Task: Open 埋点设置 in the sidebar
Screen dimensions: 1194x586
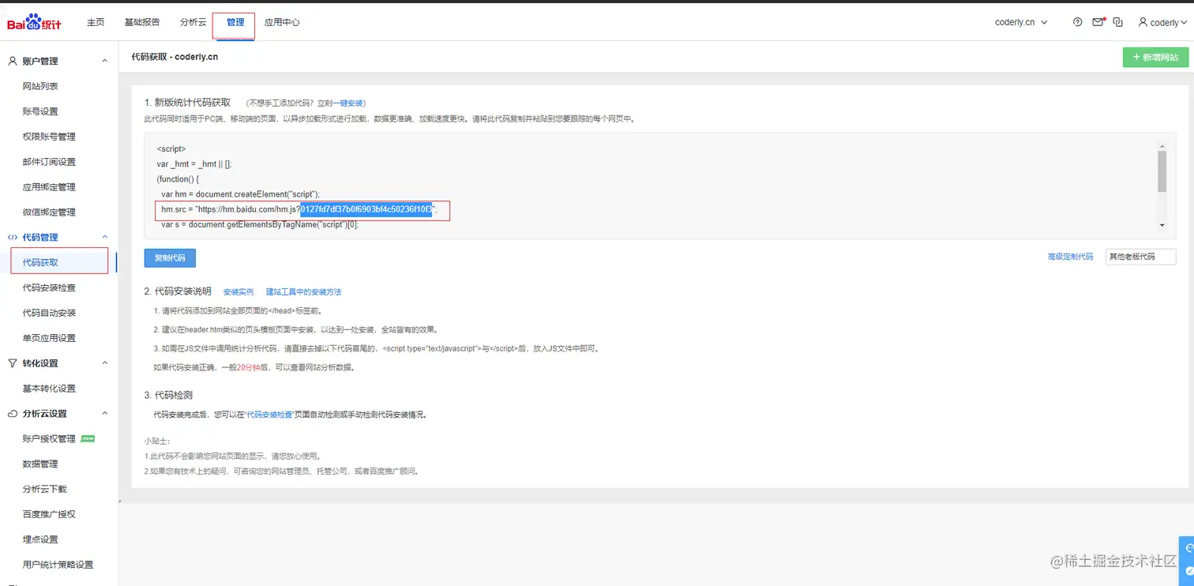Action: point(40,539)
